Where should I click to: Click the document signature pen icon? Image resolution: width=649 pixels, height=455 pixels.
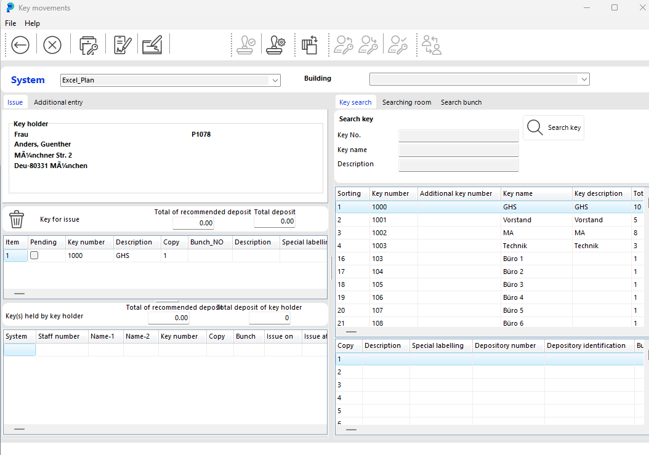click(122, 45)
